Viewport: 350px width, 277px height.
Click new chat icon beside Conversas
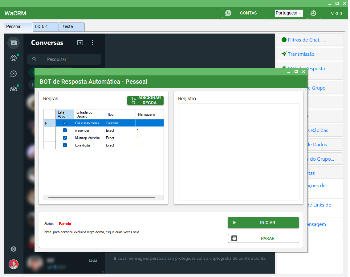[x=80, y=43]
